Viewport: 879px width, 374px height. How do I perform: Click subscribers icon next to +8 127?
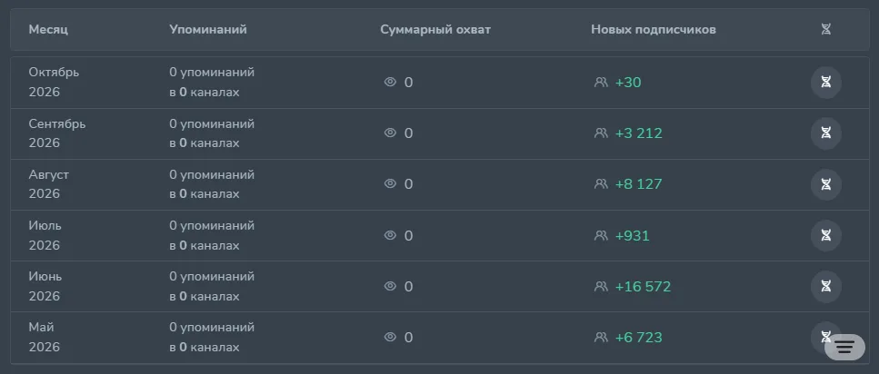click(x=601, y=184)
